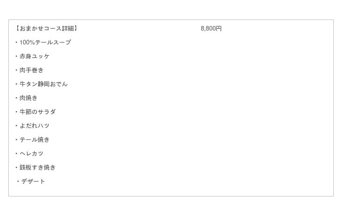Click the 牛タン静岡おでん line
Viewport: 344px width, 215px height.
tap(44, 84)
